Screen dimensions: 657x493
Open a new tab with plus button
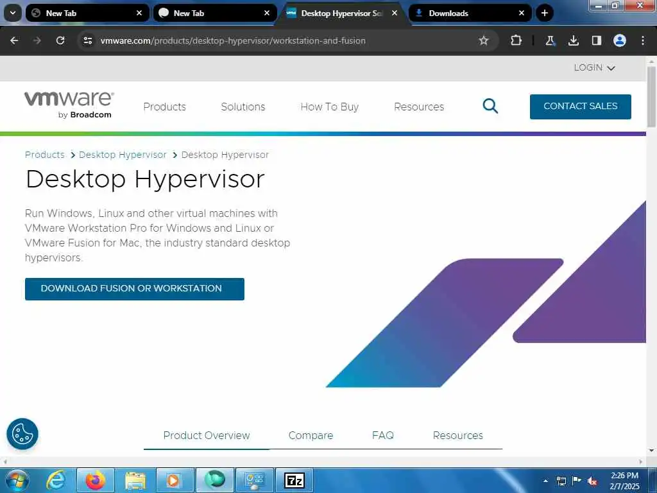click(544, 13)
